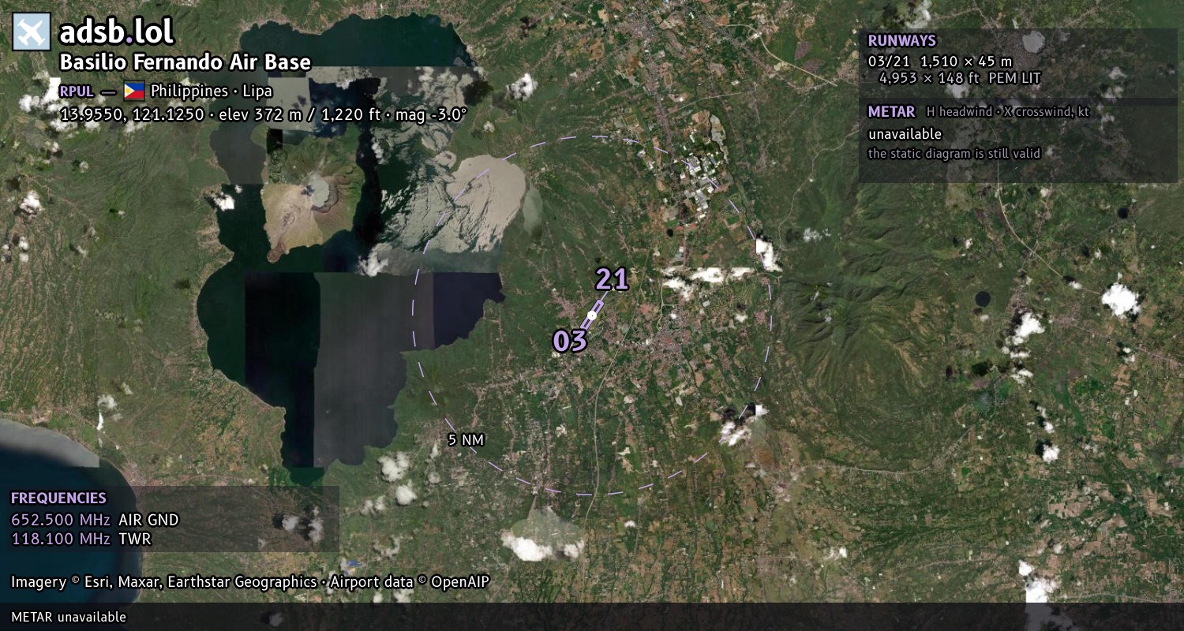
Task: Click the unavailable METAR status
Action: coord(905,134)
